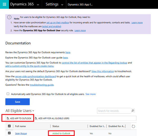Image resolution: width=158 pixels, height=136 pixels.
Task: Click the Add App to Outlook icon
Action: coord(8,118)
